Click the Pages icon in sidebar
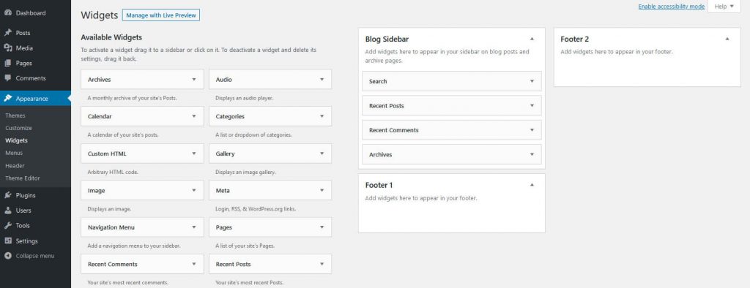750x288 pixels. 7,63
